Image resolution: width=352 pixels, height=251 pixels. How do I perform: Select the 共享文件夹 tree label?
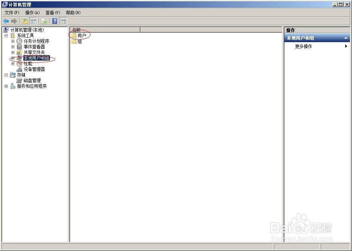[34, 52]
